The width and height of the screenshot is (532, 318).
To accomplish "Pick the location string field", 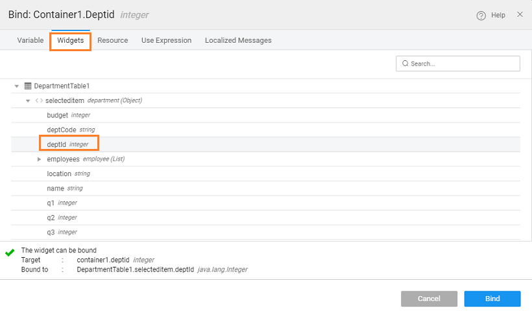I will tap(60, 174).
